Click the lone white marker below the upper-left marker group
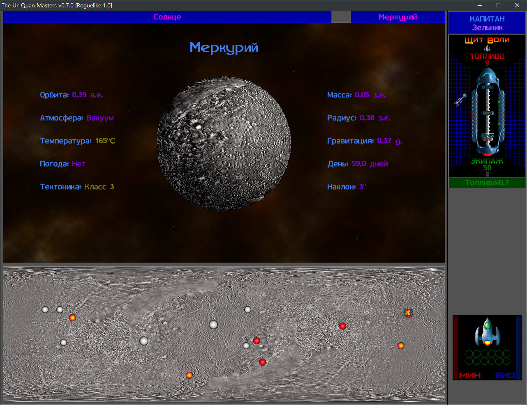This screenshot has height=405, width=527. pos(63,342)
